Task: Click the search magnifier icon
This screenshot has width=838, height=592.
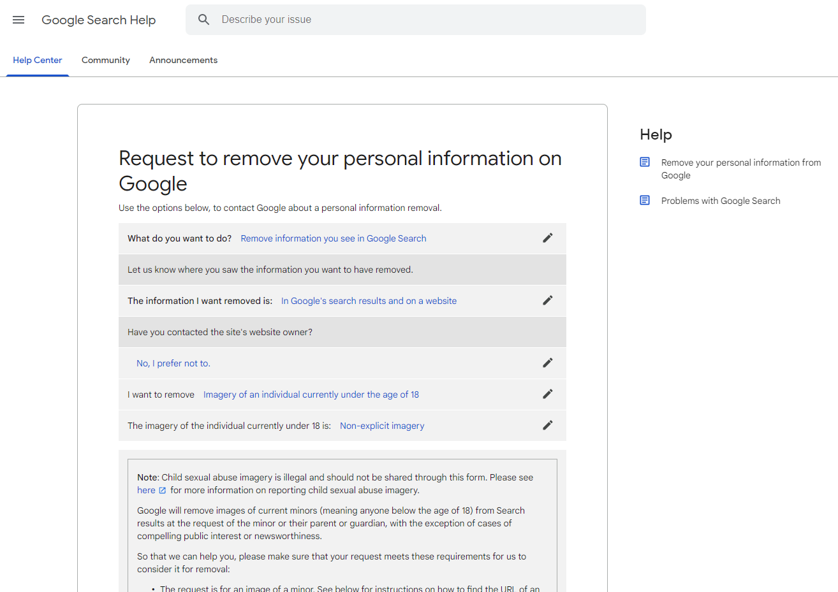Action: (203, 20)
